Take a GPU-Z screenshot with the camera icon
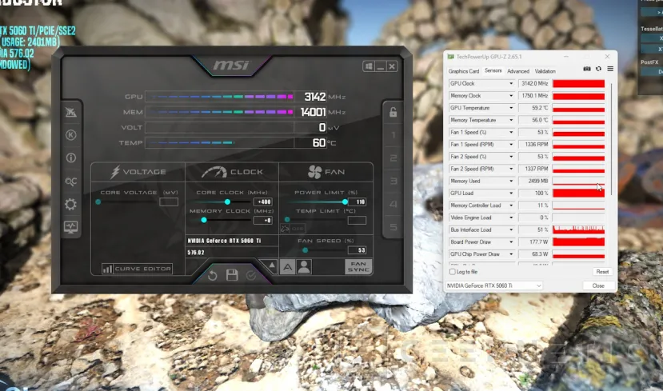 pyautogui.click(x=587, y=69)
